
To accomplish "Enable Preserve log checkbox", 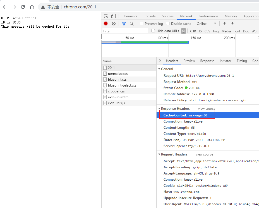I will point(142,24).
